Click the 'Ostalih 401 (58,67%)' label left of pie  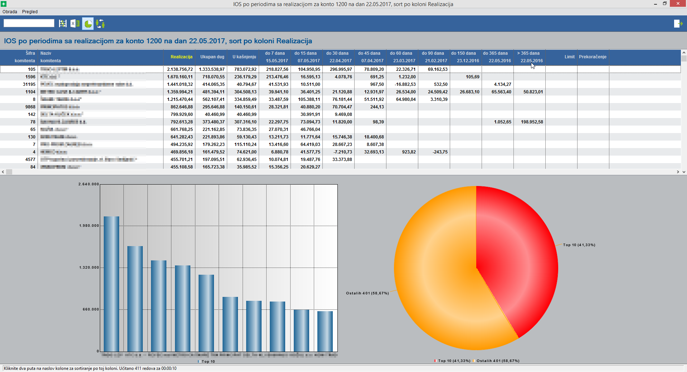click(367, 293)
